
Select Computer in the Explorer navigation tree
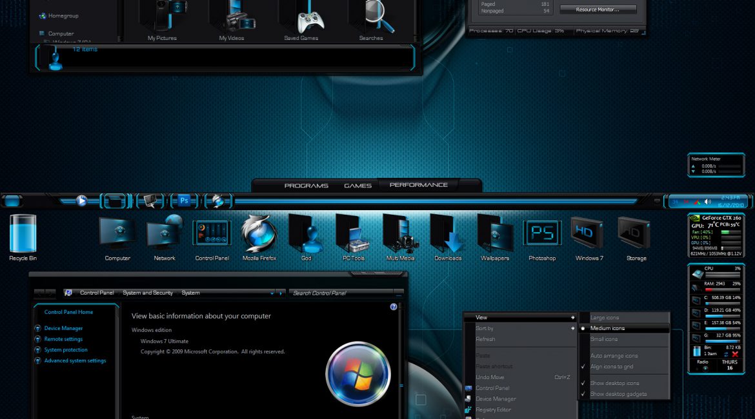56,34
